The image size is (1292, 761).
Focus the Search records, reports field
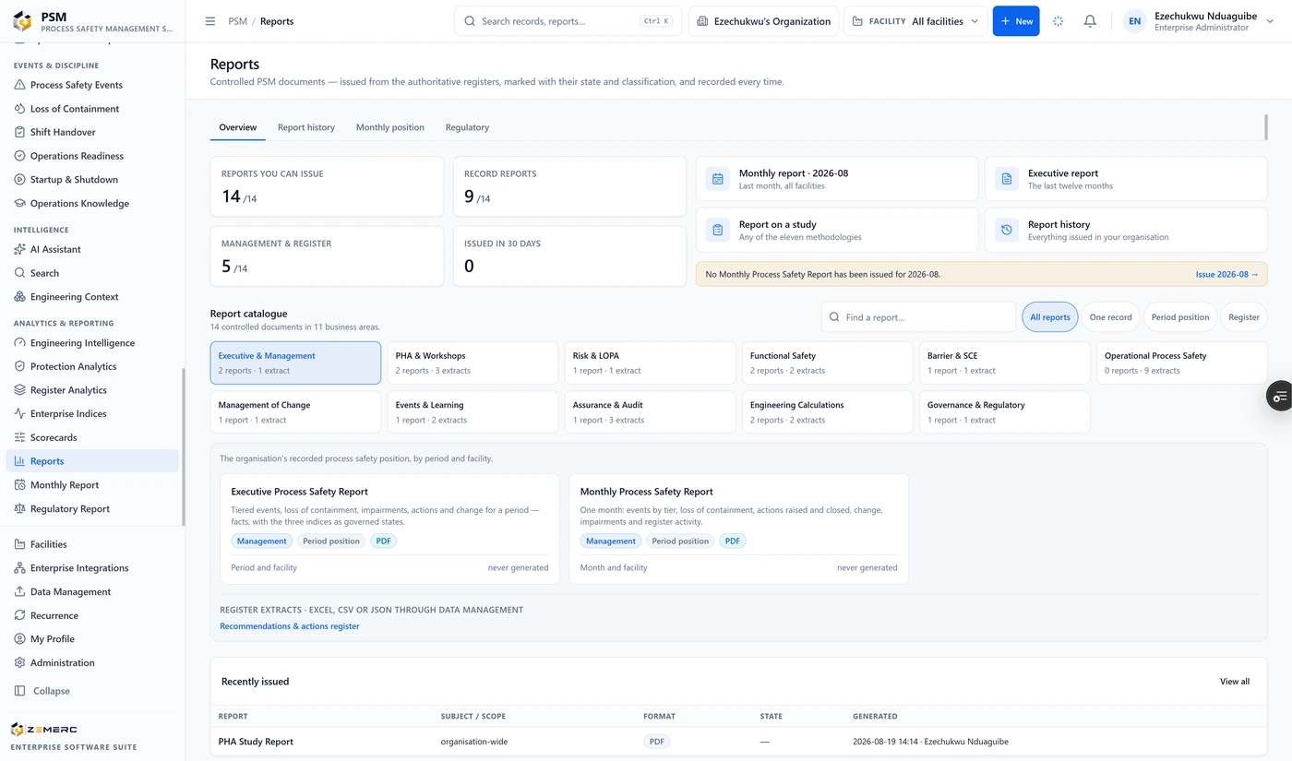568,21
